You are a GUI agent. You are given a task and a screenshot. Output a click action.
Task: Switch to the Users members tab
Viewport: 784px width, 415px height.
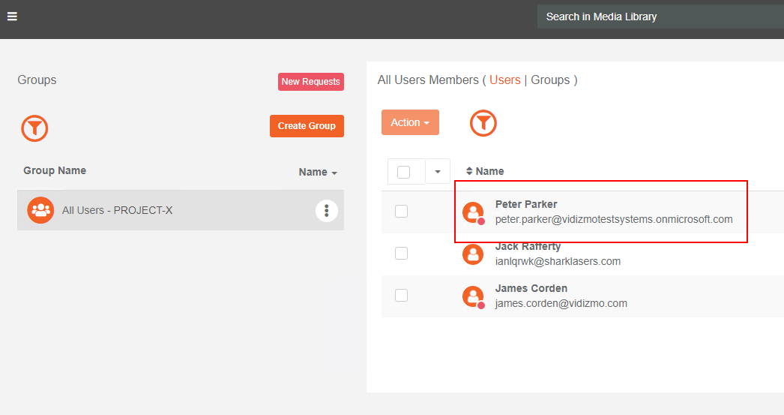(x=505, y=80)
